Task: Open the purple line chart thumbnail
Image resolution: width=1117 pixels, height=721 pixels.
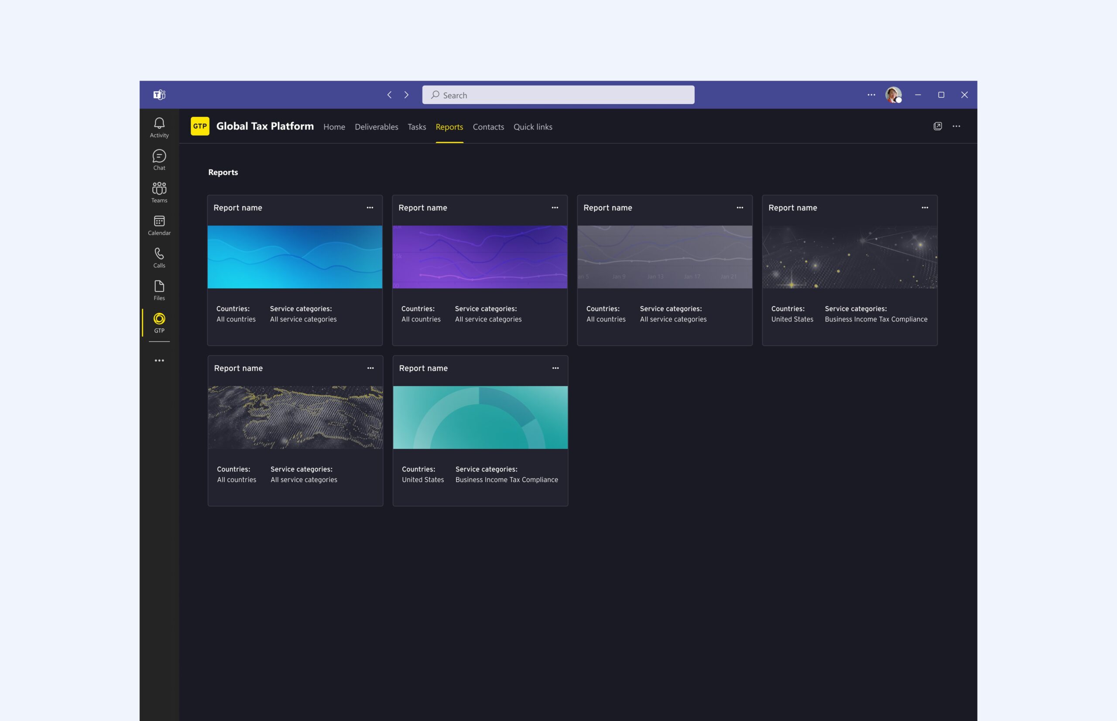Action: (x=480, y=257)
